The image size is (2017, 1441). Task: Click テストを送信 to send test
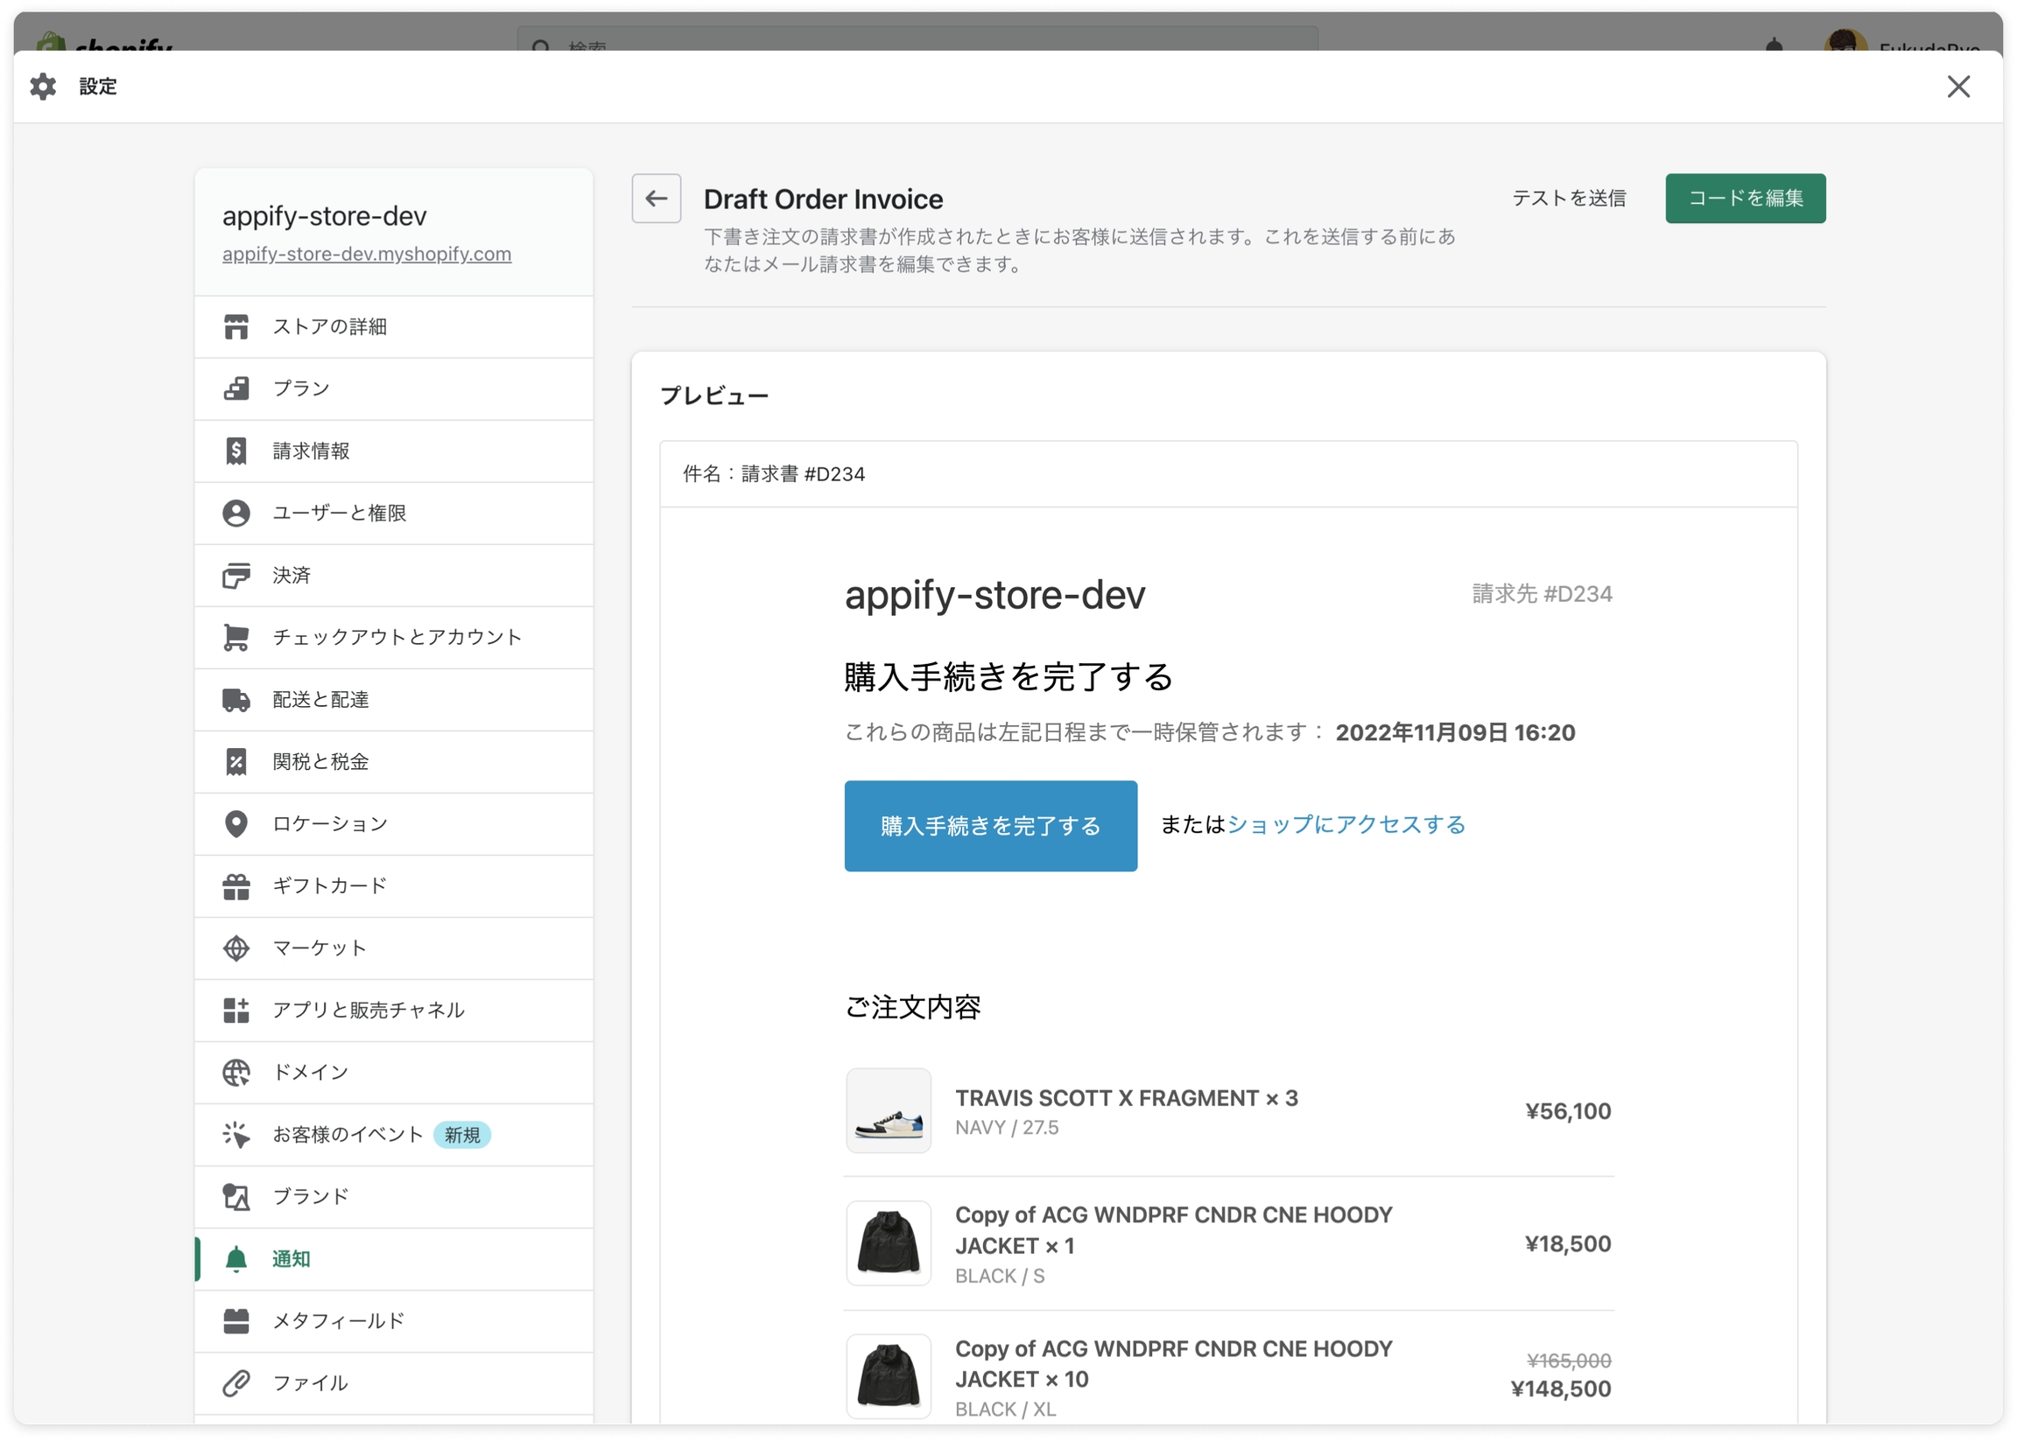(1569, 198)
